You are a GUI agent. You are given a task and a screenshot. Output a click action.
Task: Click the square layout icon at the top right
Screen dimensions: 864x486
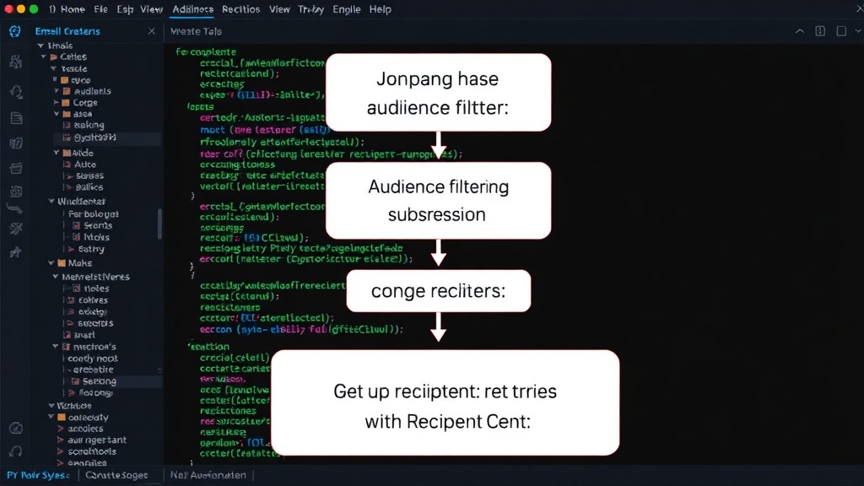841,31
